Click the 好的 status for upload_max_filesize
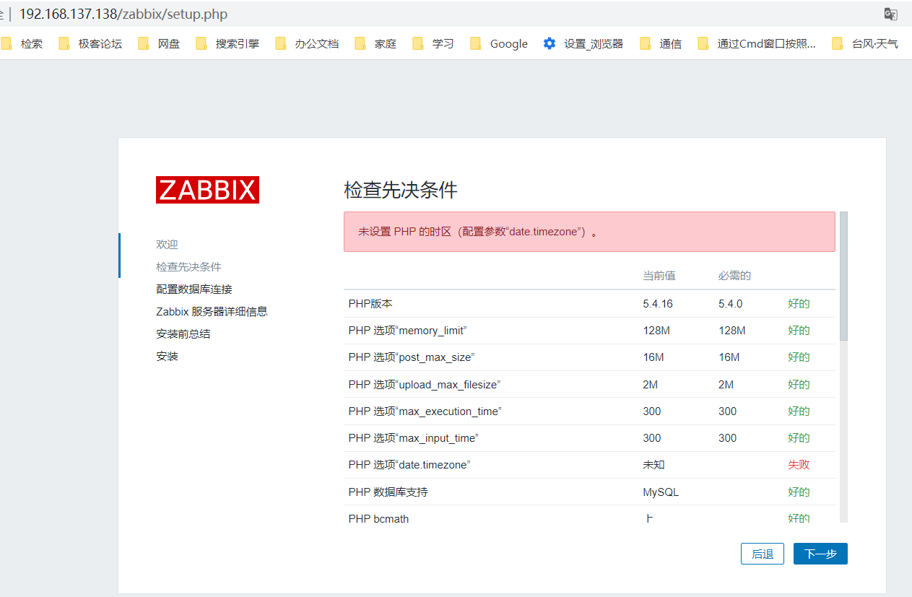 pos(799,385)
